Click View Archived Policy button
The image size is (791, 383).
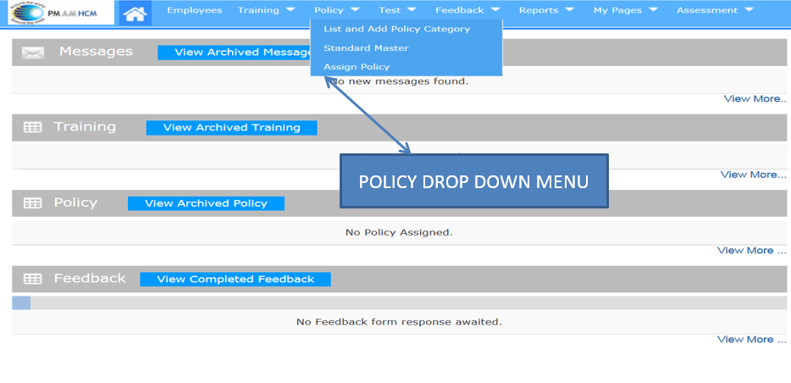pos(206,203)
